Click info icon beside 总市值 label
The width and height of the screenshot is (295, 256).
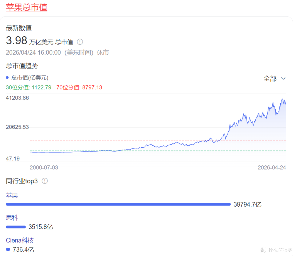point(80,42)
